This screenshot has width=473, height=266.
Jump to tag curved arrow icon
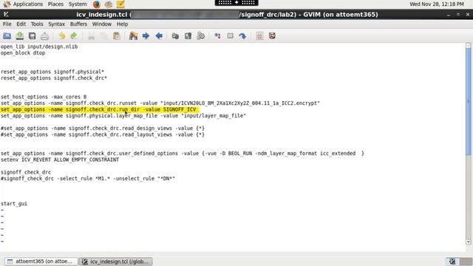point(242,36)
